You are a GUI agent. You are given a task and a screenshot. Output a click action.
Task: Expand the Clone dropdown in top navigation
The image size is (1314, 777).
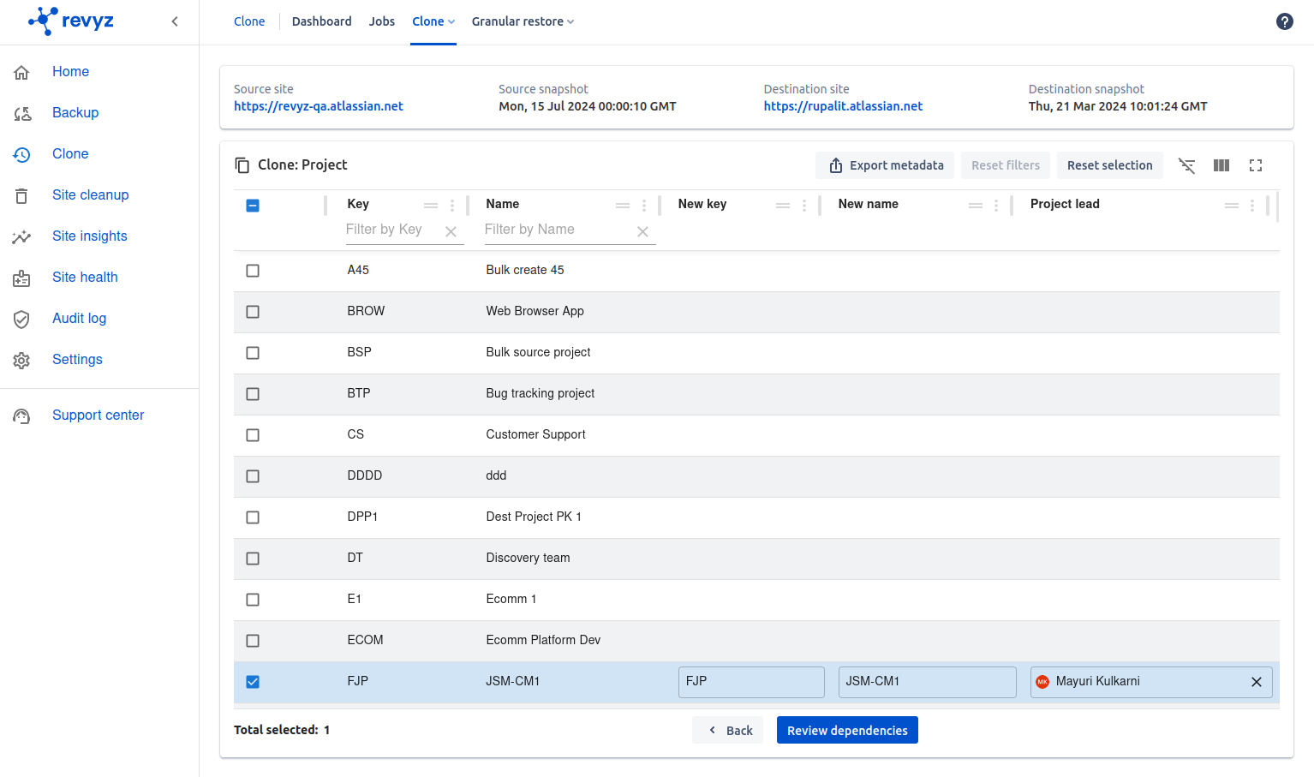(x=433, y=21)
